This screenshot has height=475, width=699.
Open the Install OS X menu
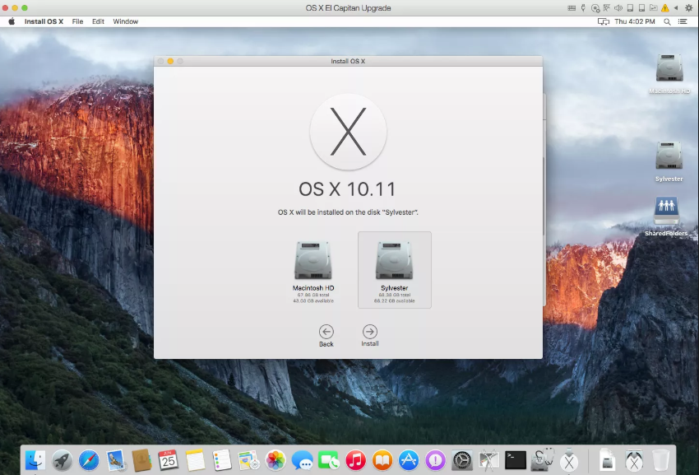click(x=44, y=21)
